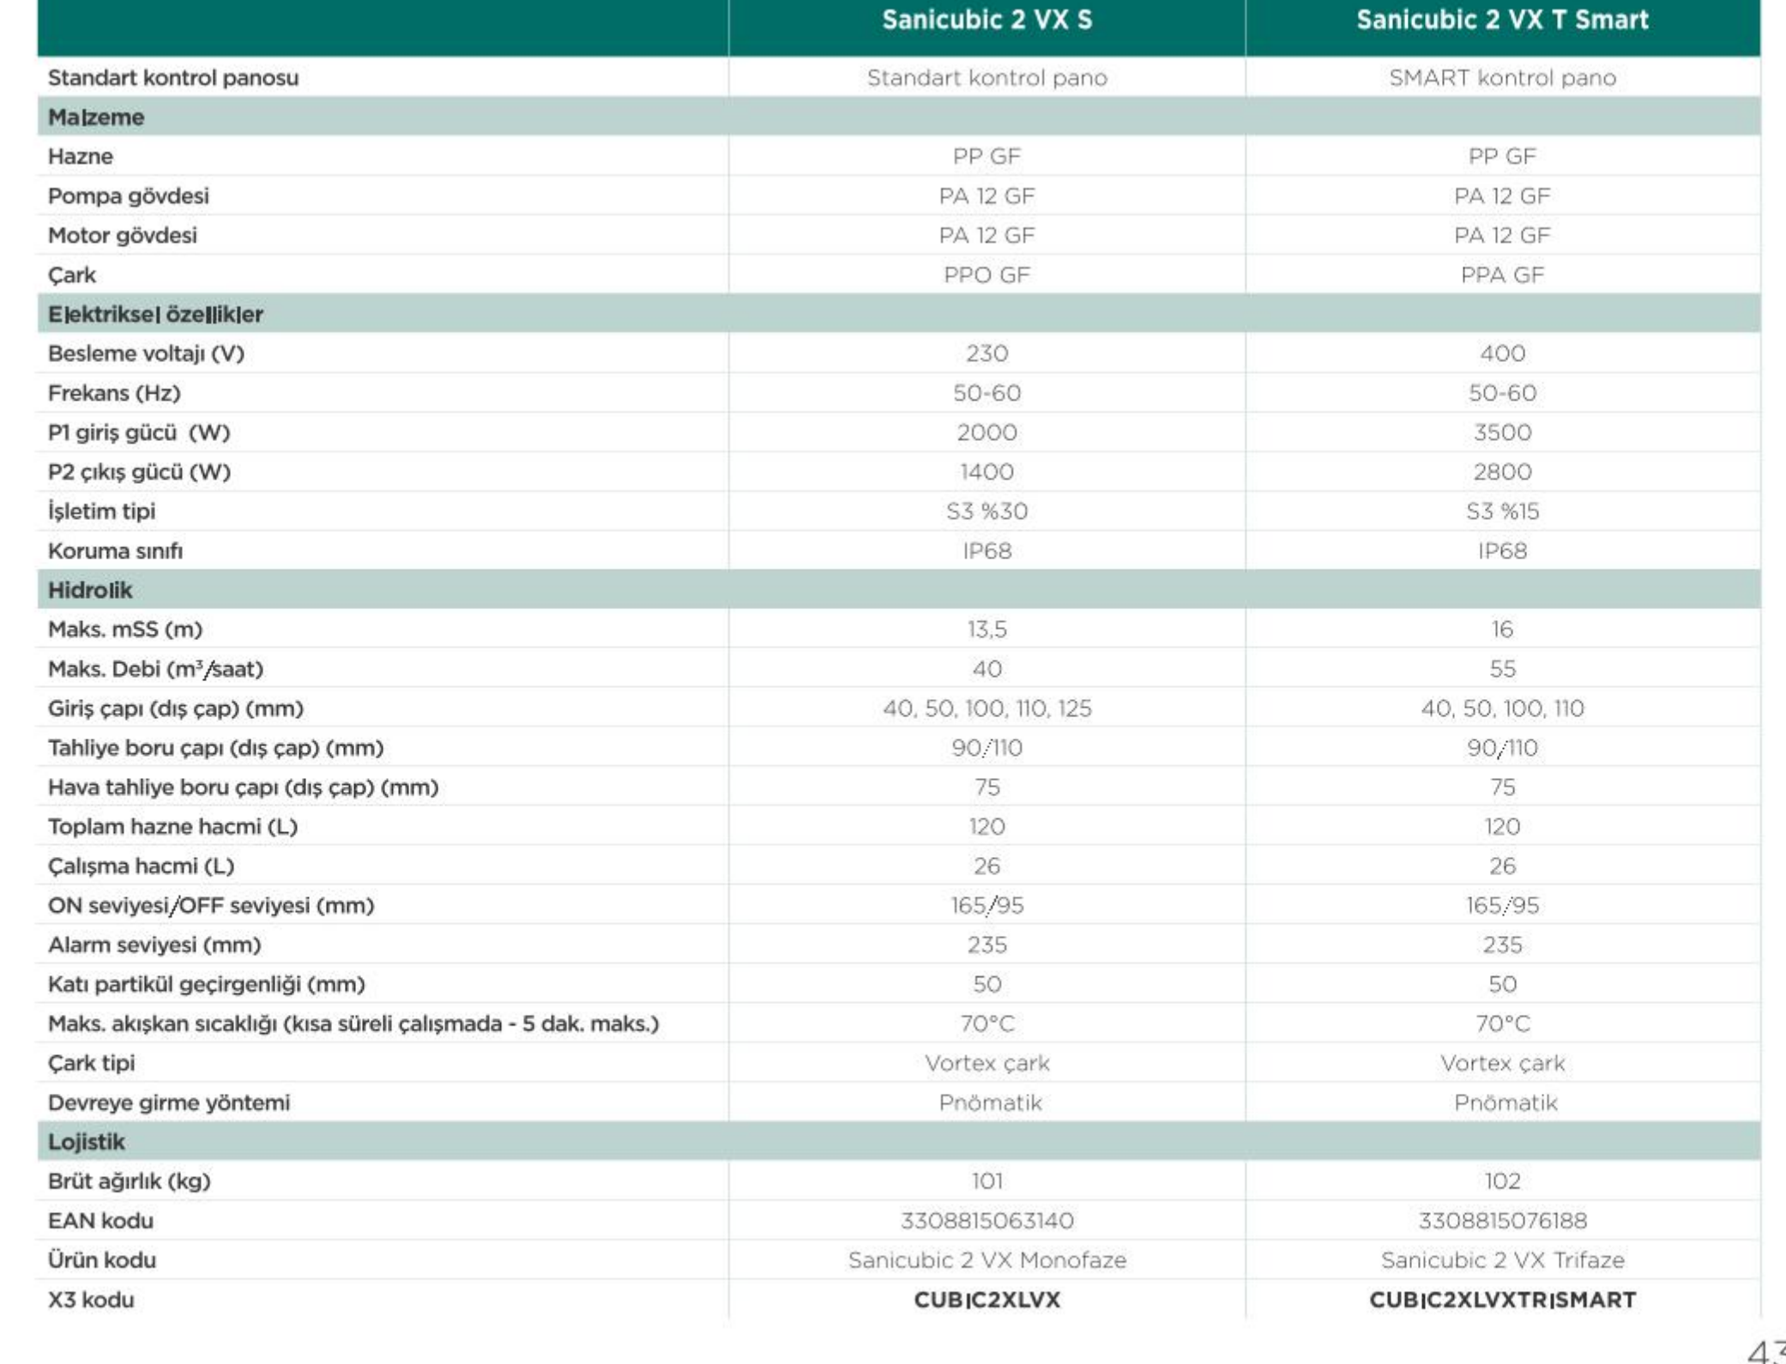Select the Malzeme section heading

(96, 118)
